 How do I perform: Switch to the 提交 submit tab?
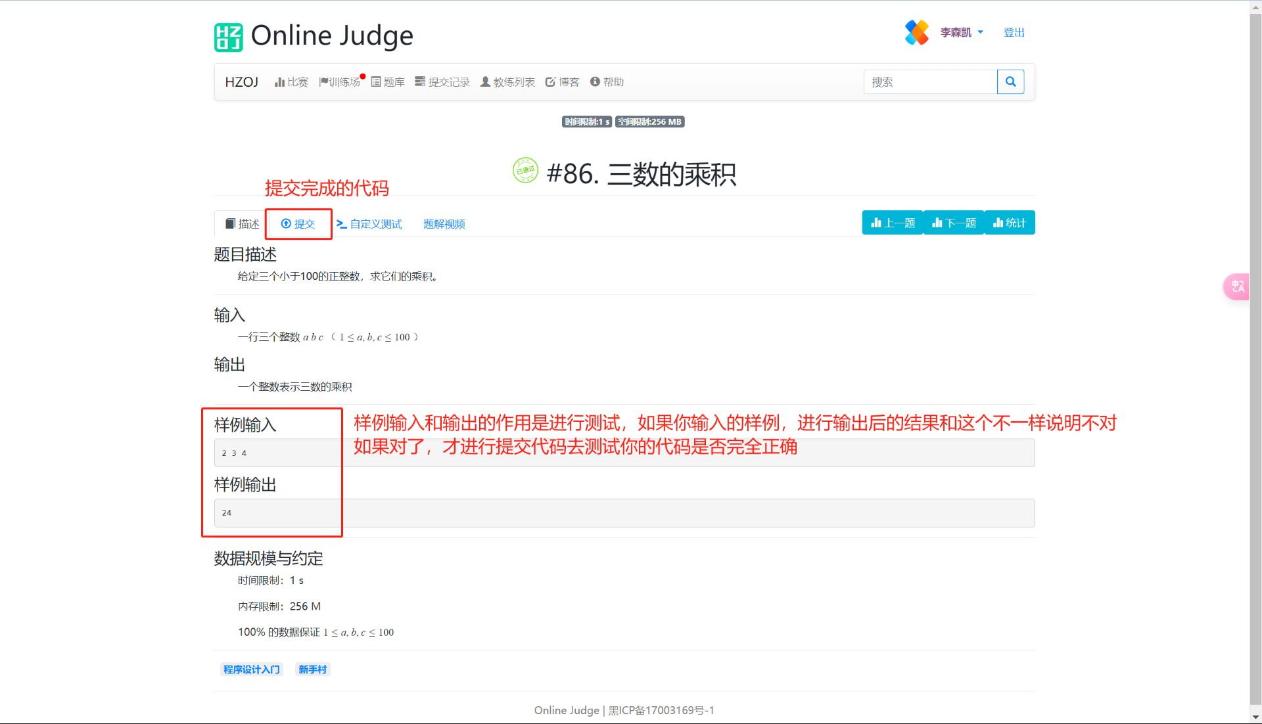[298, 224]
